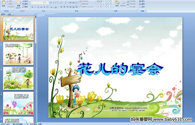Viewport: 195px width, 125px height.
Task: Toggle Italic formatting button
Action: 35,7
